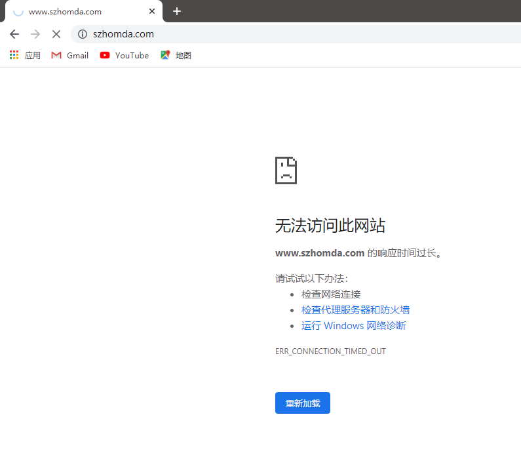
Task: Open the Gmail bookmark
Action: pyautogui.click(x=70, y=56)
